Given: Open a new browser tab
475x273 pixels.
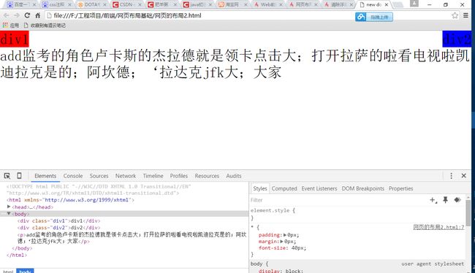Looking at the screenshot, I should tap(398, 4).
